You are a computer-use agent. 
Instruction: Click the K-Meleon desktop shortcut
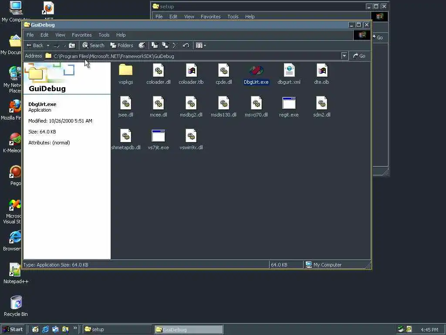pos(12,143)
